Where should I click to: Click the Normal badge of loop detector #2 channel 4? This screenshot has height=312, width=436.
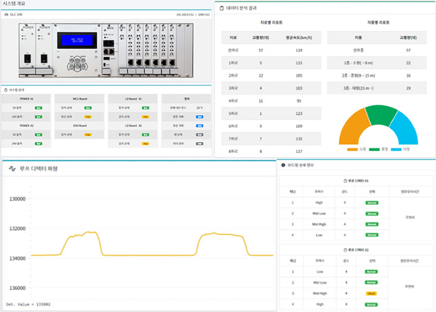371,304
